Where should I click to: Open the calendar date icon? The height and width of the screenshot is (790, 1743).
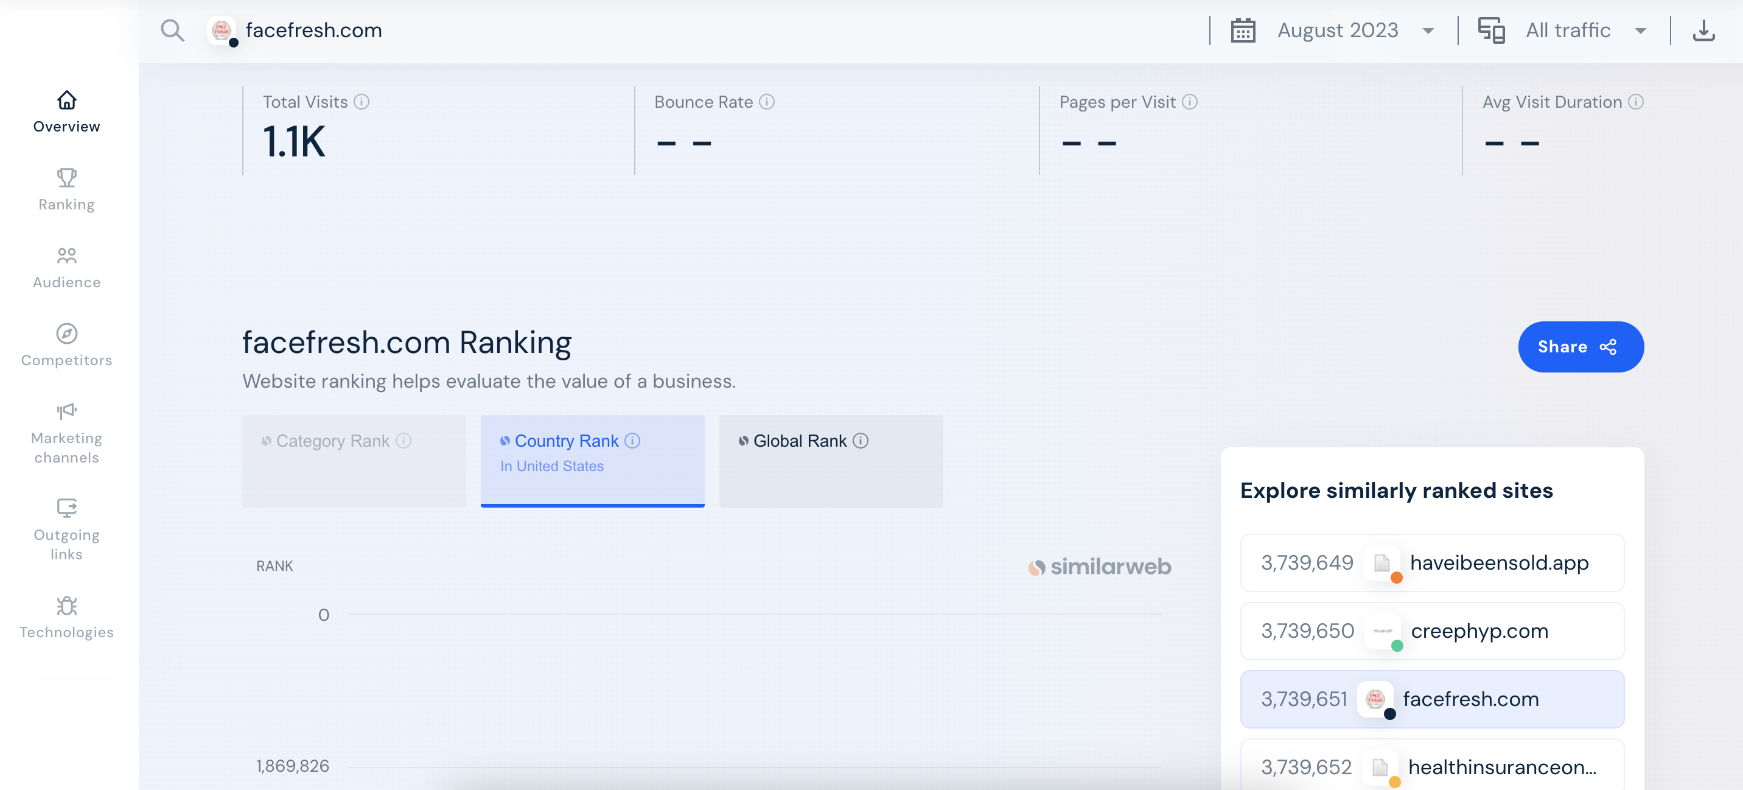pyautogui.click(x=1242, y=30)
